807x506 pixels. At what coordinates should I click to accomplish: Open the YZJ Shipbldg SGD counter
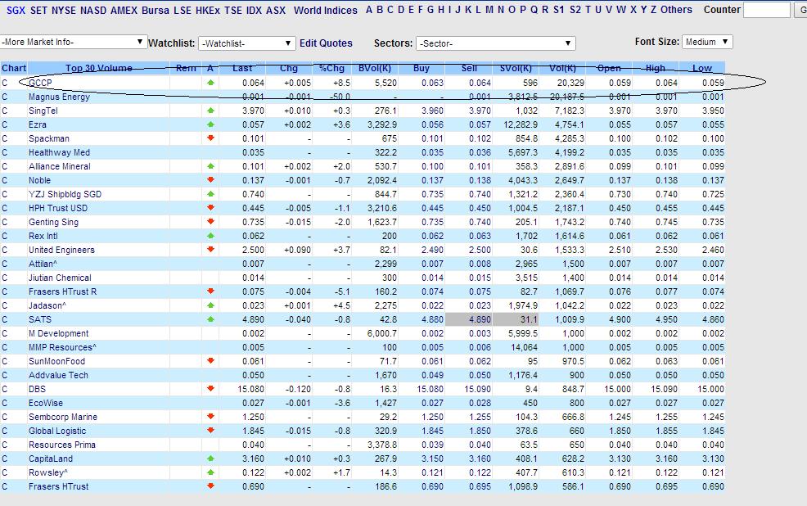[x=65, y=194]
